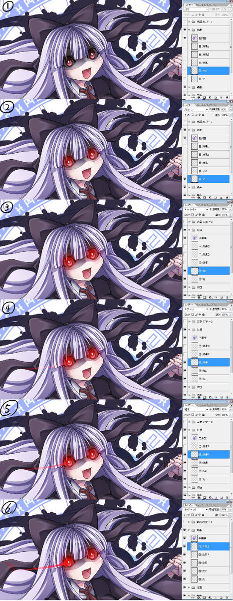Click fill value field in step 6 panel
233x601 pixels.
[x=225, y=515]
